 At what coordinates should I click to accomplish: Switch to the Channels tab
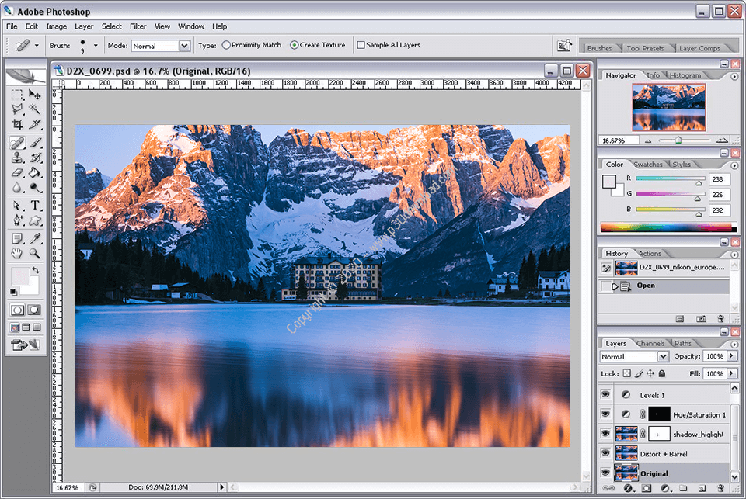click(x=651, y=342)
